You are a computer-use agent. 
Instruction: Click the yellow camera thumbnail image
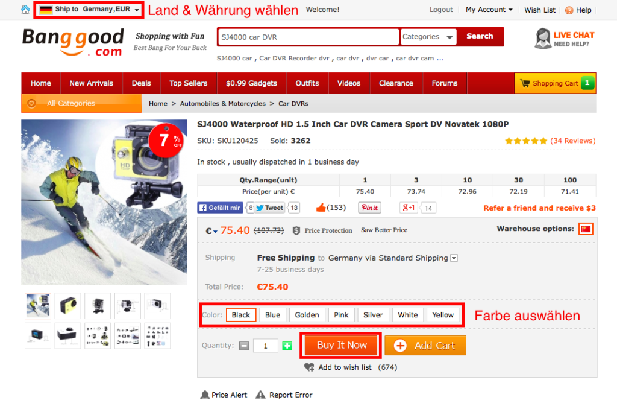67,306
